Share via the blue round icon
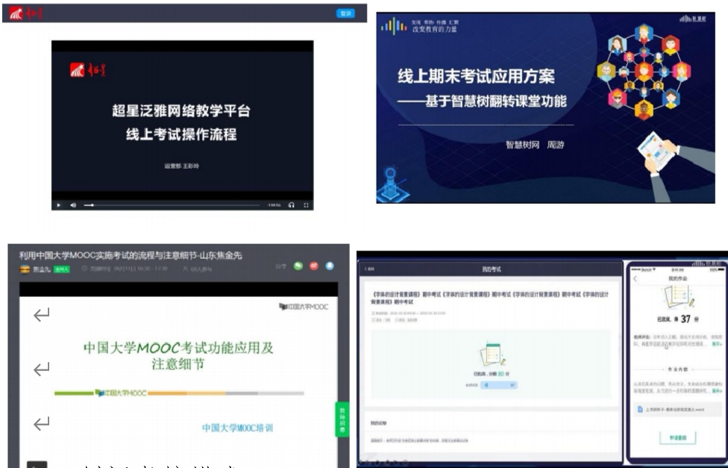The image size is (728, 468). (330, 267)
